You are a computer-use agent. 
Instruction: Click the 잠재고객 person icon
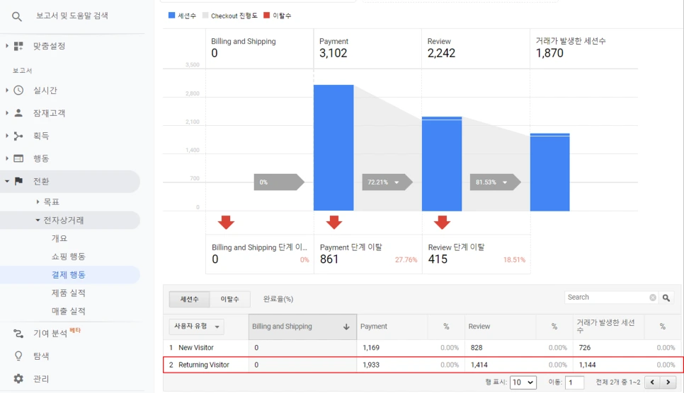pos(18,113)
